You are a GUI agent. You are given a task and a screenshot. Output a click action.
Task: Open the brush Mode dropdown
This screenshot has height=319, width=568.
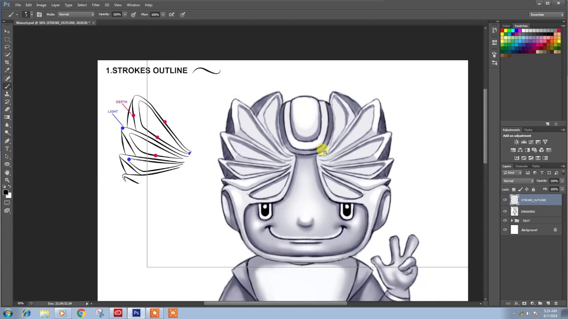[x=76, y=14]
